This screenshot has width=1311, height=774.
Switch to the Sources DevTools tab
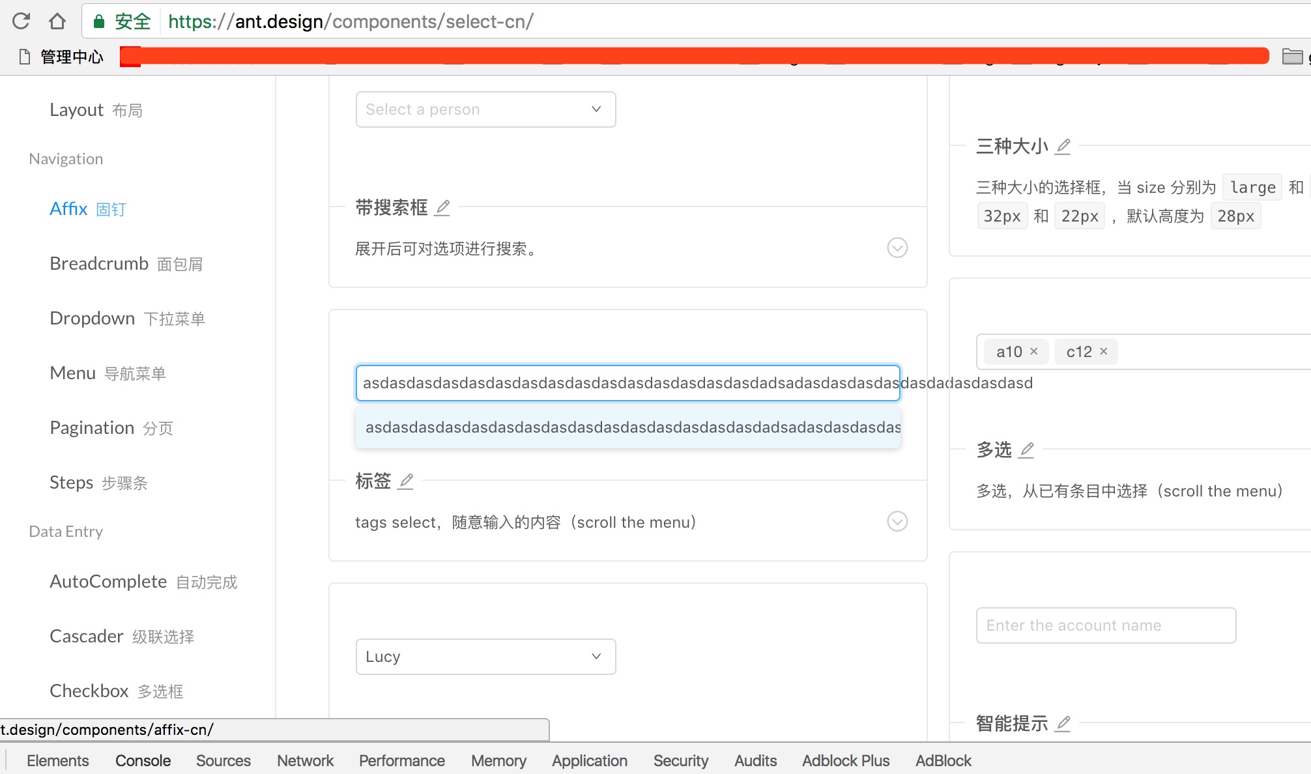point(223,760)
